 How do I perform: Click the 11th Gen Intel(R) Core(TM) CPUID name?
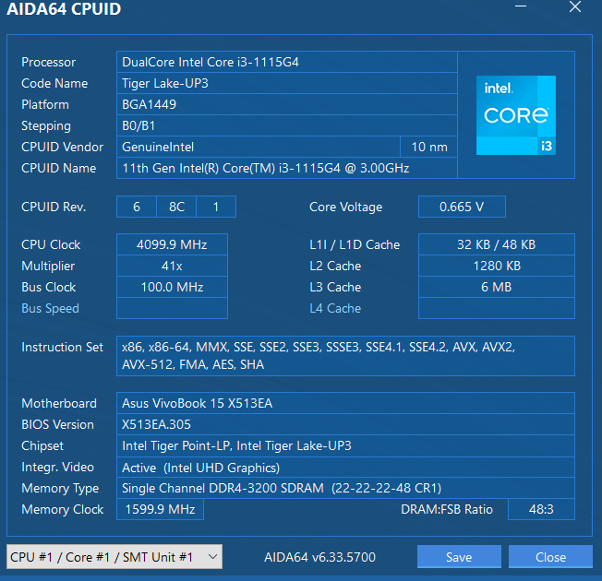(287, 168)
